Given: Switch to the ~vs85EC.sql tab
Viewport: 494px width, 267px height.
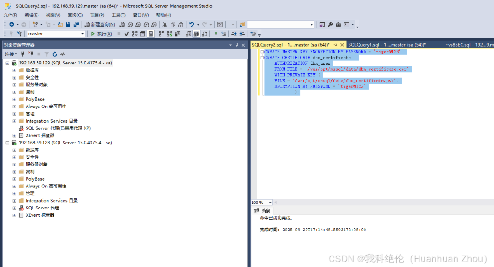Looking at the screenshot, I should coord(469,45).
